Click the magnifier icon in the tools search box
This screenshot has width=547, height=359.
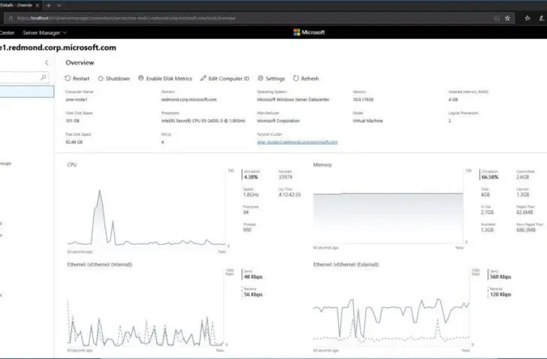click(44, 77)
